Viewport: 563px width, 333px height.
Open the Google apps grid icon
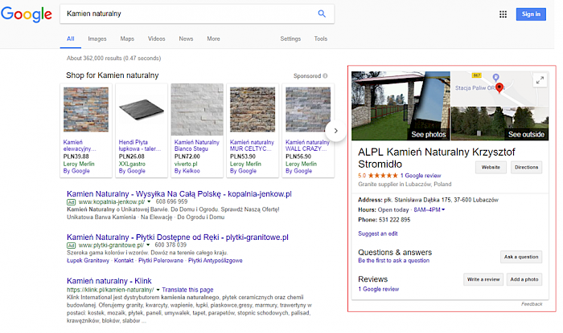[x=503, y=14]
